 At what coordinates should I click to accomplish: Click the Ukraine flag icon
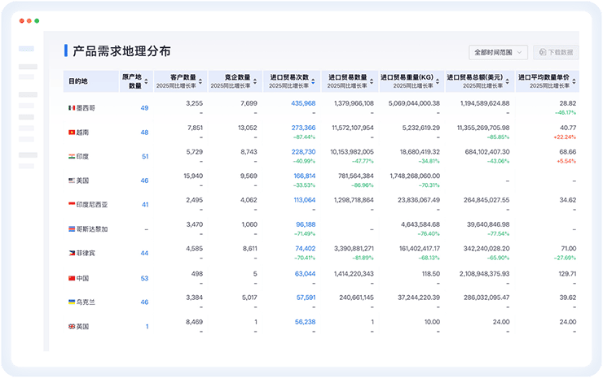pyautogui.click(x=72, y=302)
